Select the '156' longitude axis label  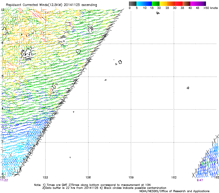[88, 178]
